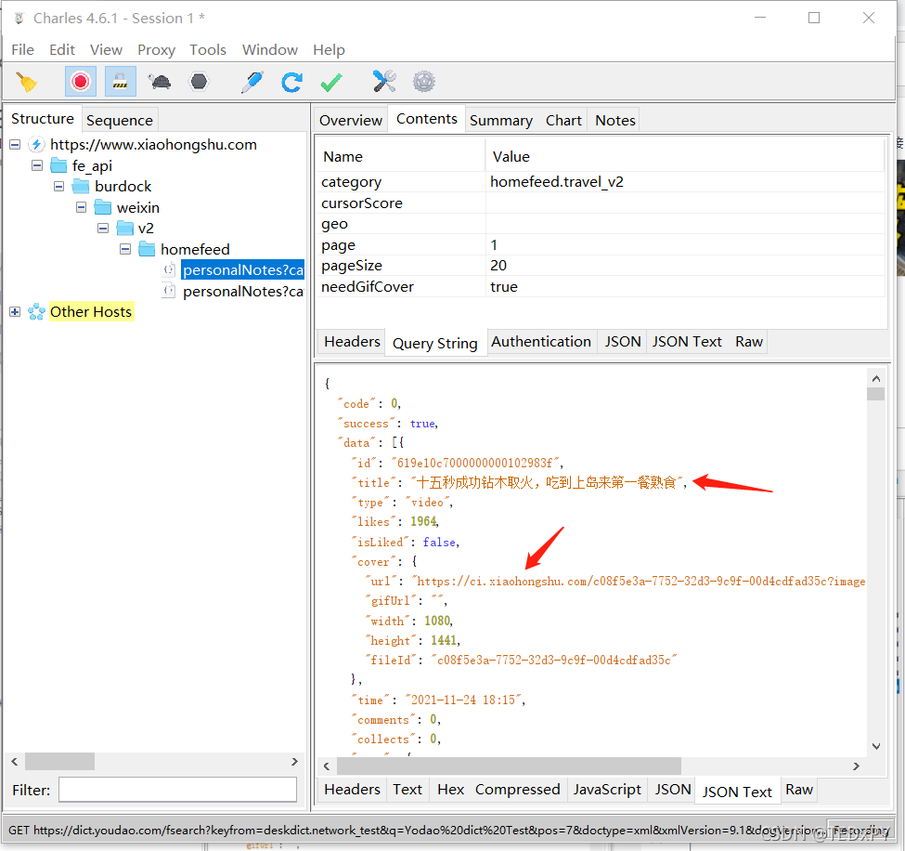905x851 pixels.
Task: Compose new request with pen icon
Action: tap(252, 82)
